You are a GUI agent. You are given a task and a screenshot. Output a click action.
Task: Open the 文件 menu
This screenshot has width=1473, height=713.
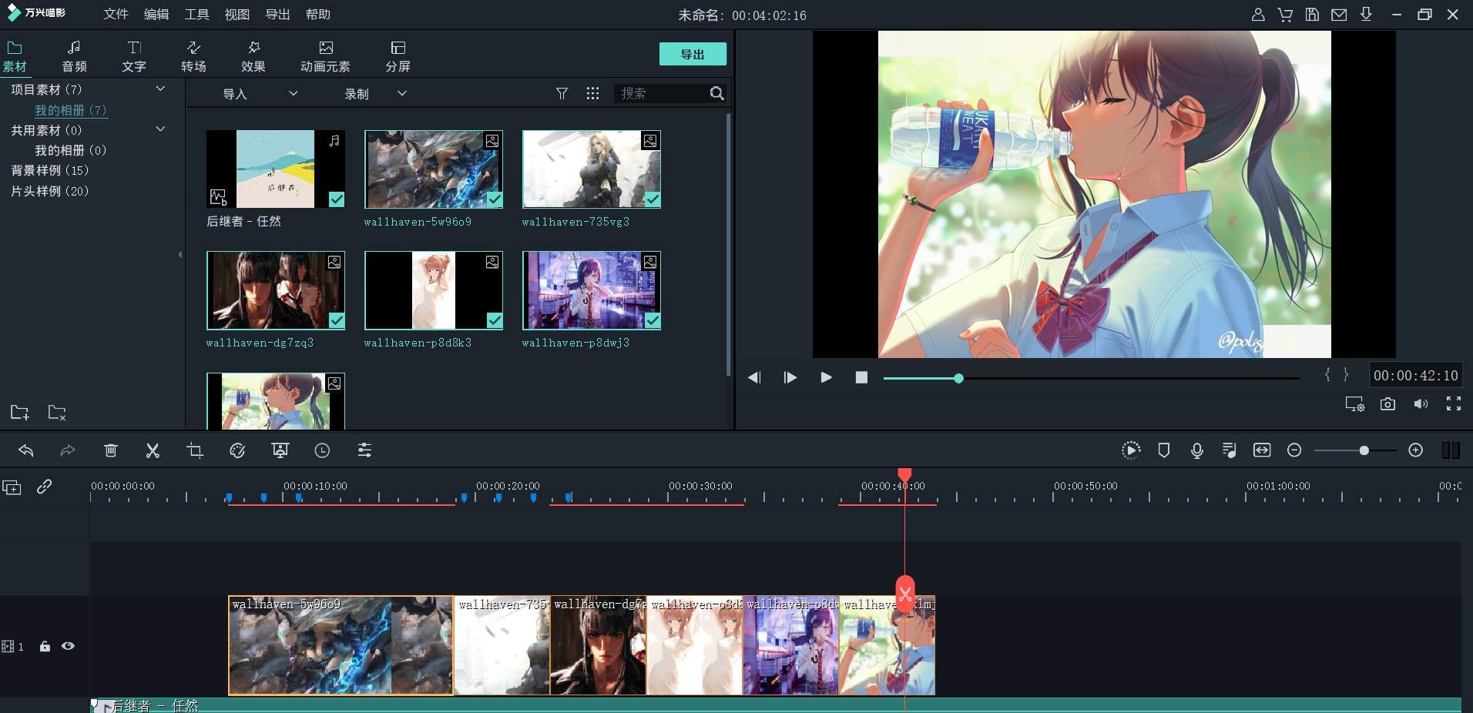click(116, 15)
